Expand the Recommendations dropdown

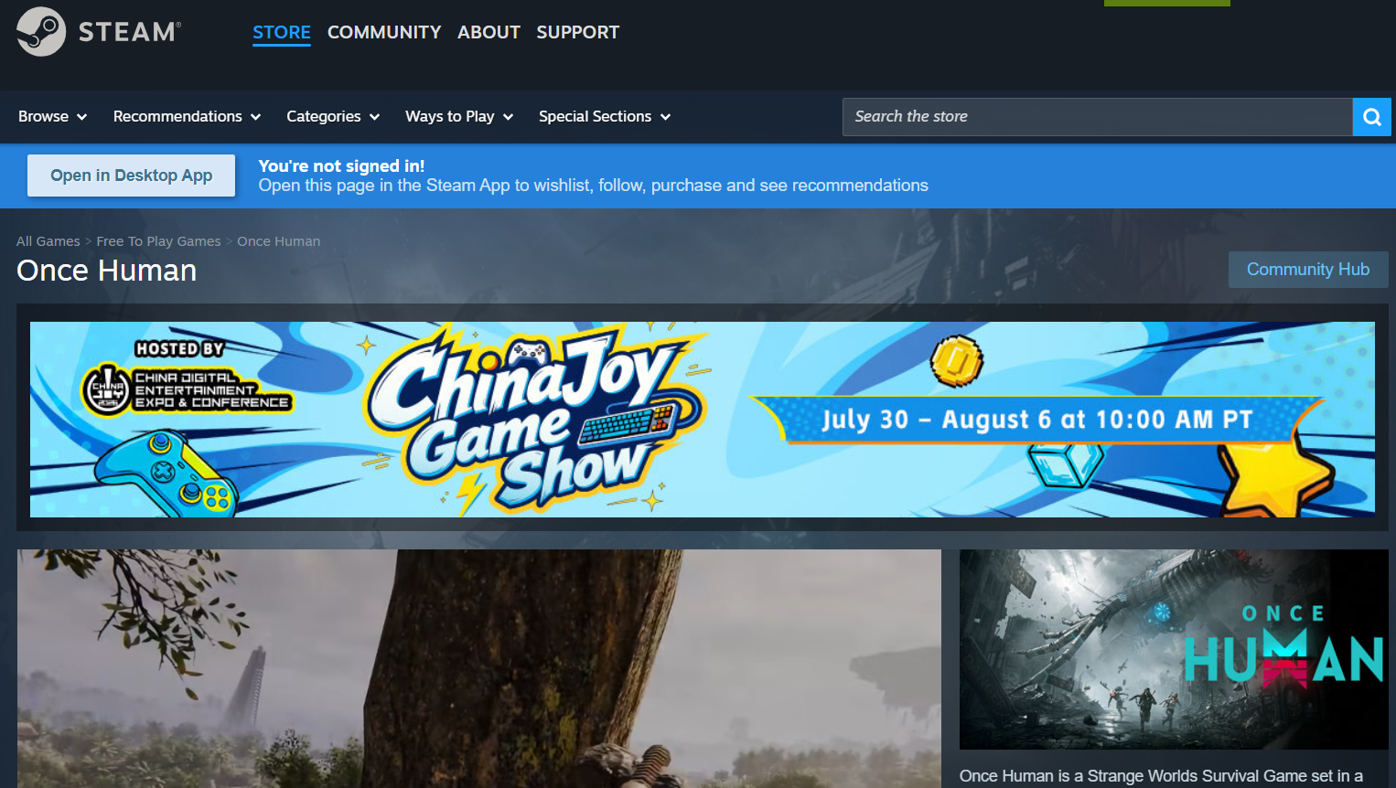(x=187, y=117)
